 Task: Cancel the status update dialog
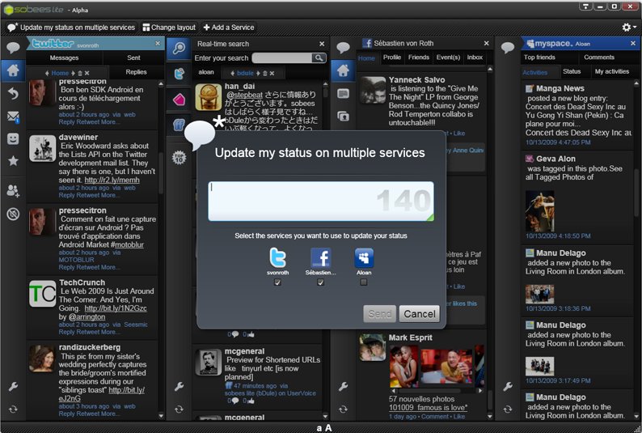coord(420,314)
